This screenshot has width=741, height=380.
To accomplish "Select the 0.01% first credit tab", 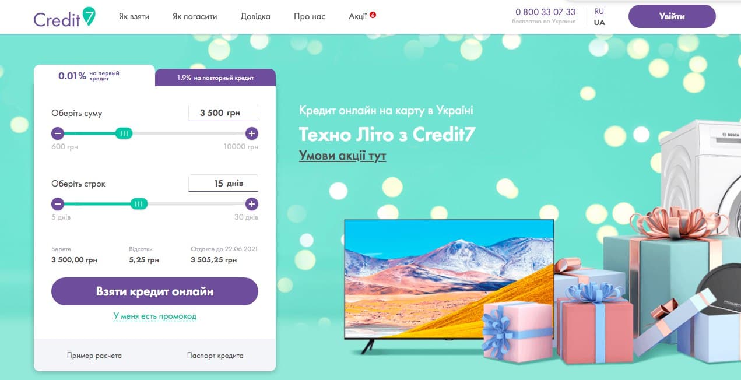I will [94, 76].
